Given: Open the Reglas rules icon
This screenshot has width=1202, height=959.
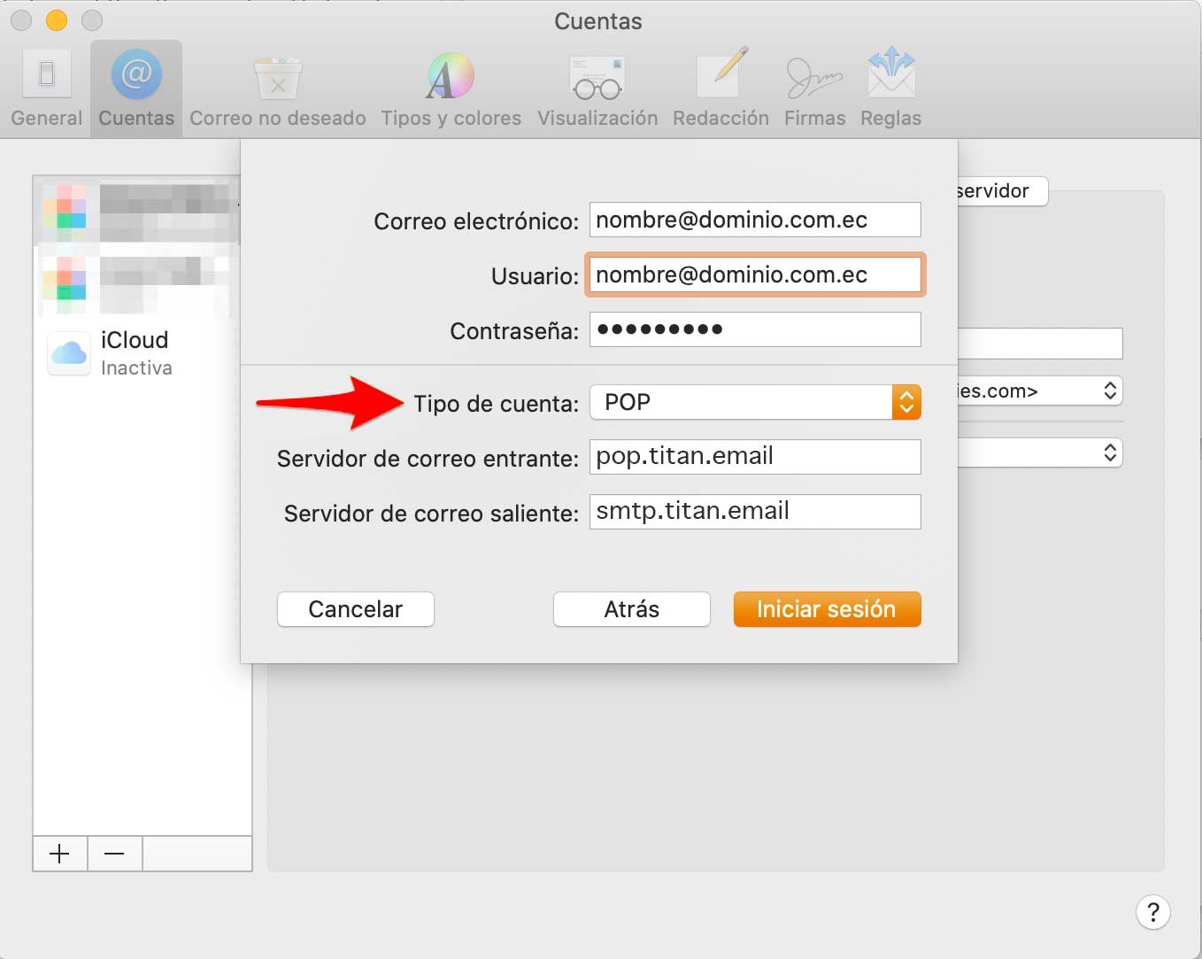Looking at the screenshot, I should click(890, 88).
